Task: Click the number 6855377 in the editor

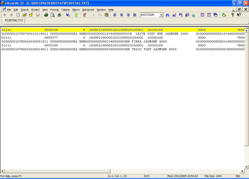Action: pyautogui.click(x=51, y=38)
